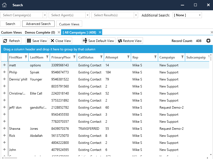Open the Select Agent(s) dropdown
Image resolution: width=213 pixels, height=159 pixels.
click(x=87, y=15)
